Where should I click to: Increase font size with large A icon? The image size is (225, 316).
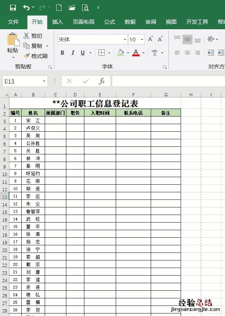(x=150, y=39)
